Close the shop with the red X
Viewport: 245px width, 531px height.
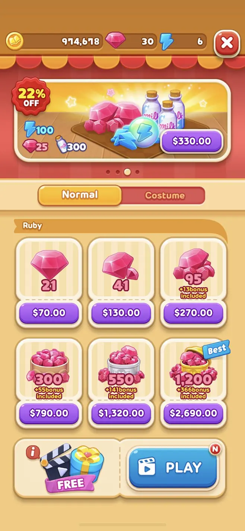point(227,43)
